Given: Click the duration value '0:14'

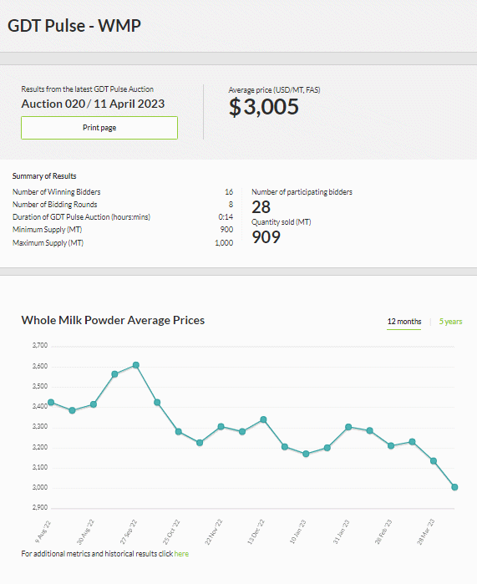Looking at the screenshot, I should pos(226,217).
